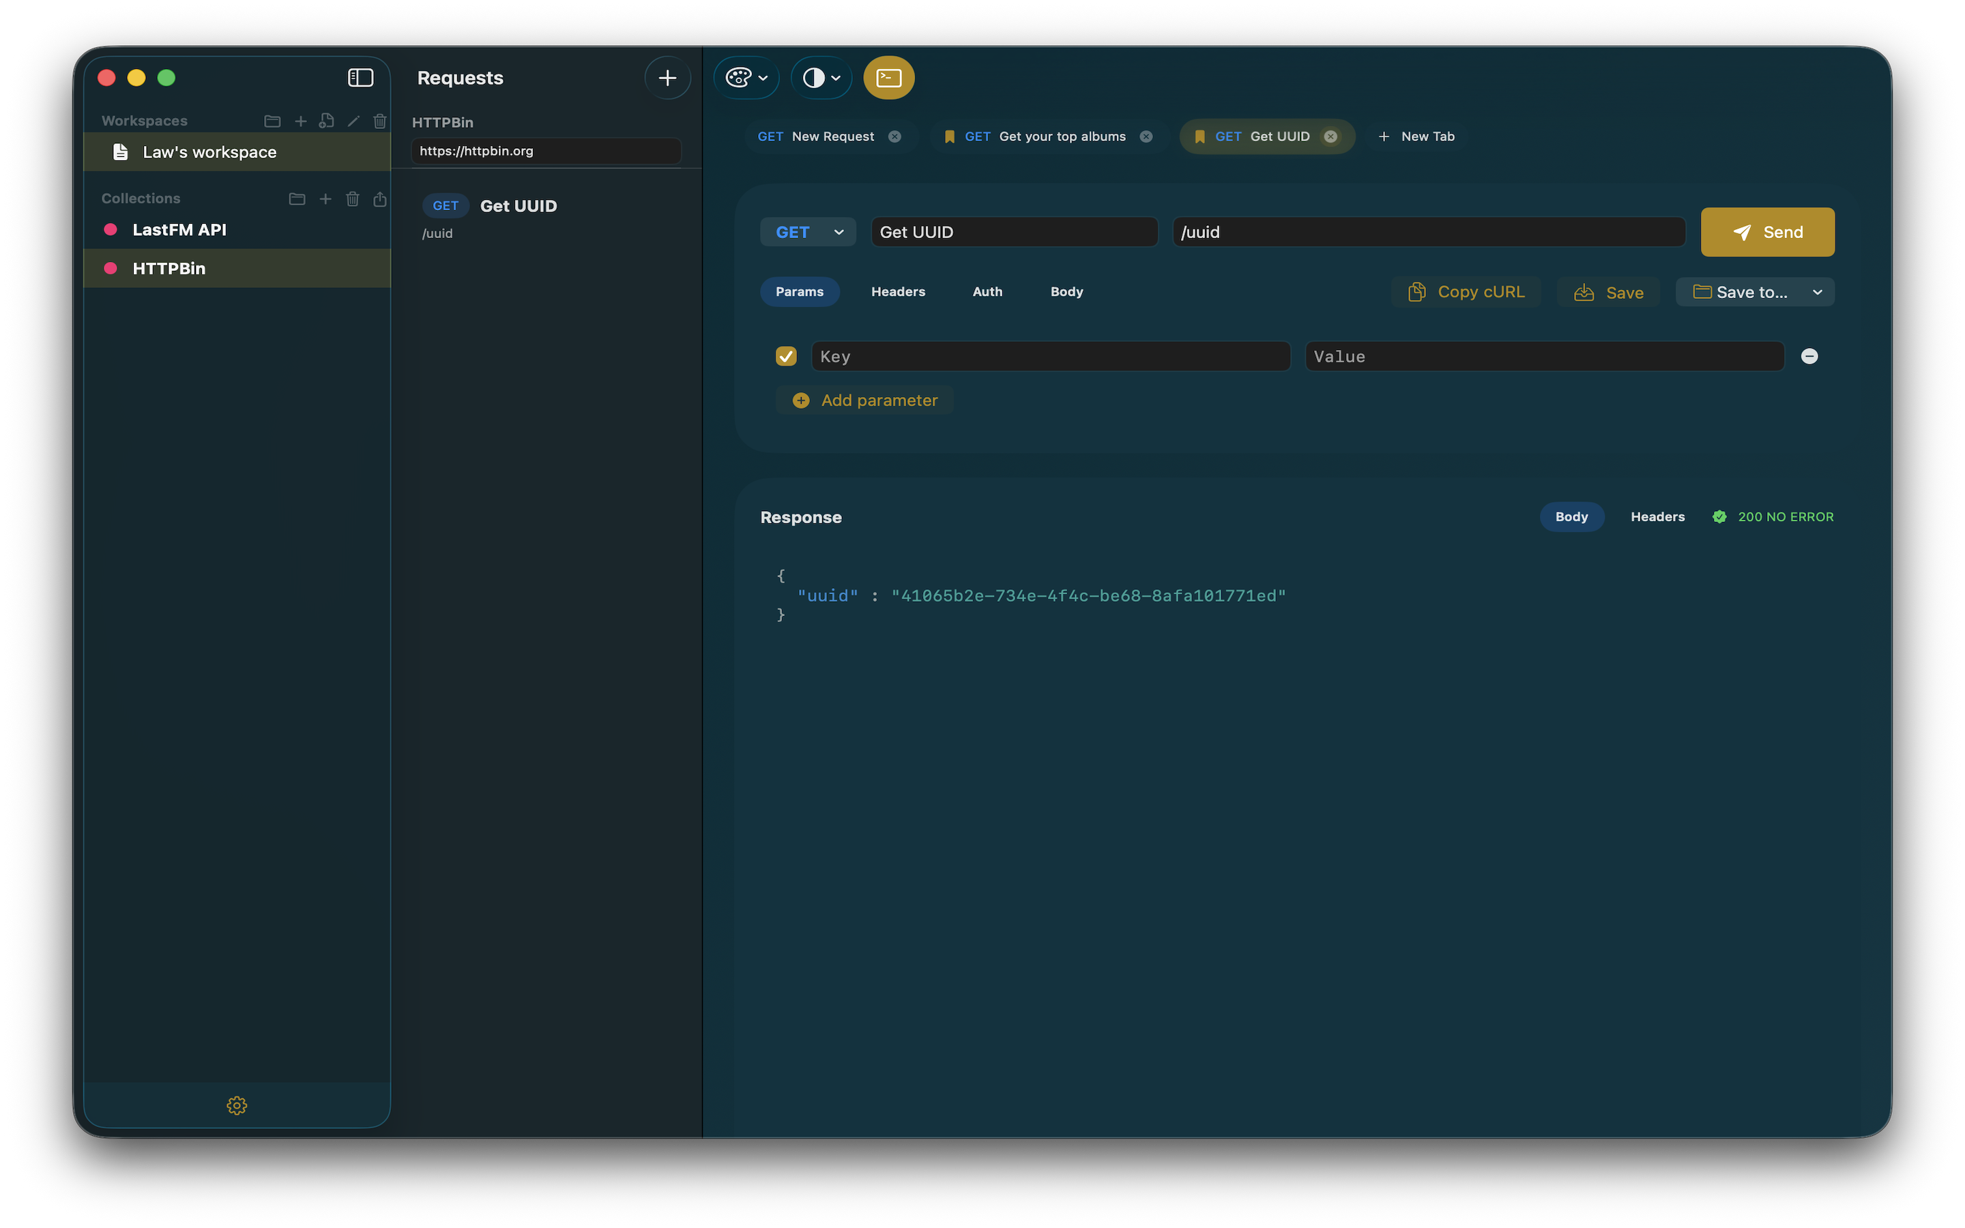Select the theme palette icon
The width and height of the screenshot is (1965, 1228).
(x=738, y=77)
